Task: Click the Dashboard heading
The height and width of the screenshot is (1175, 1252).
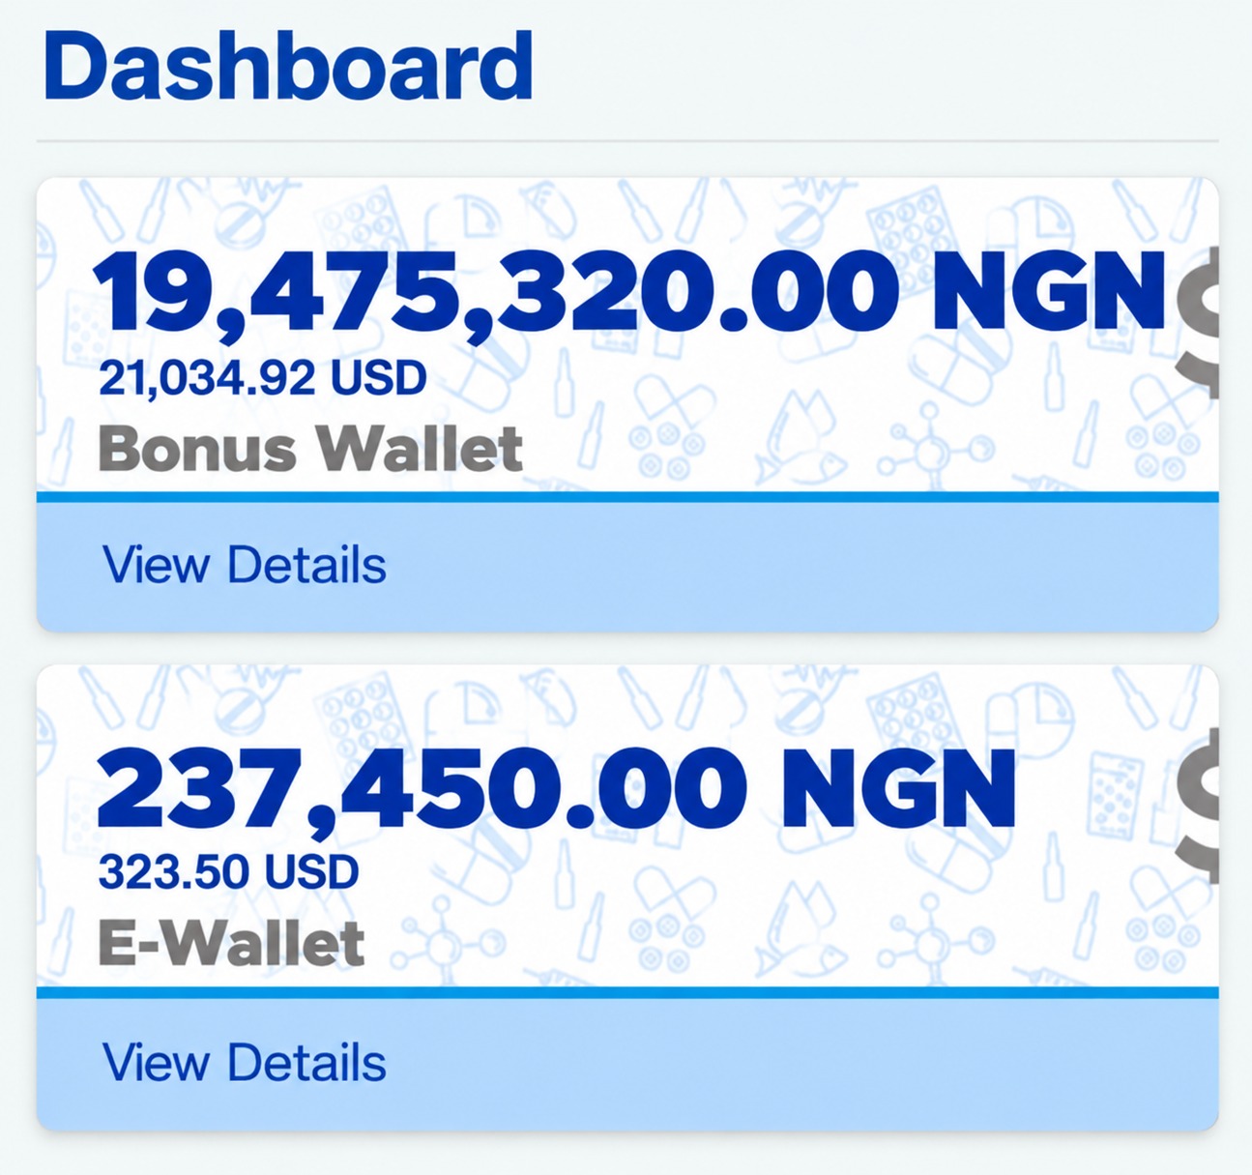Action: 288,66
